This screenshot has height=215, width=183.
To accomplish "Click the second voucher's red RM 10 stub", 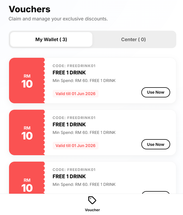I will 27,132.
